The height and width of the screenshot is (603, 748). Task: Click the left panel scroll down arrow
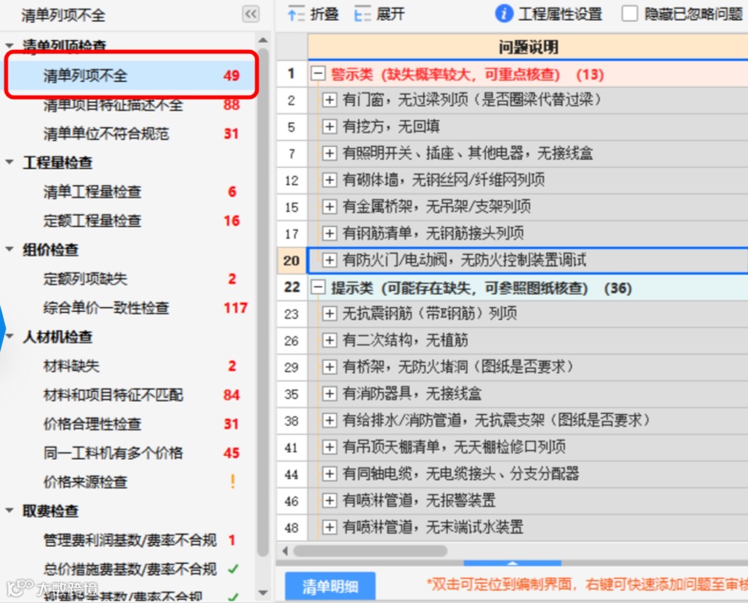263,593
